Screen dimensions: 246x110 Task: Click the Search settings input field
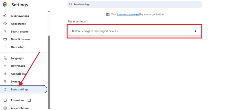point(135,4)
